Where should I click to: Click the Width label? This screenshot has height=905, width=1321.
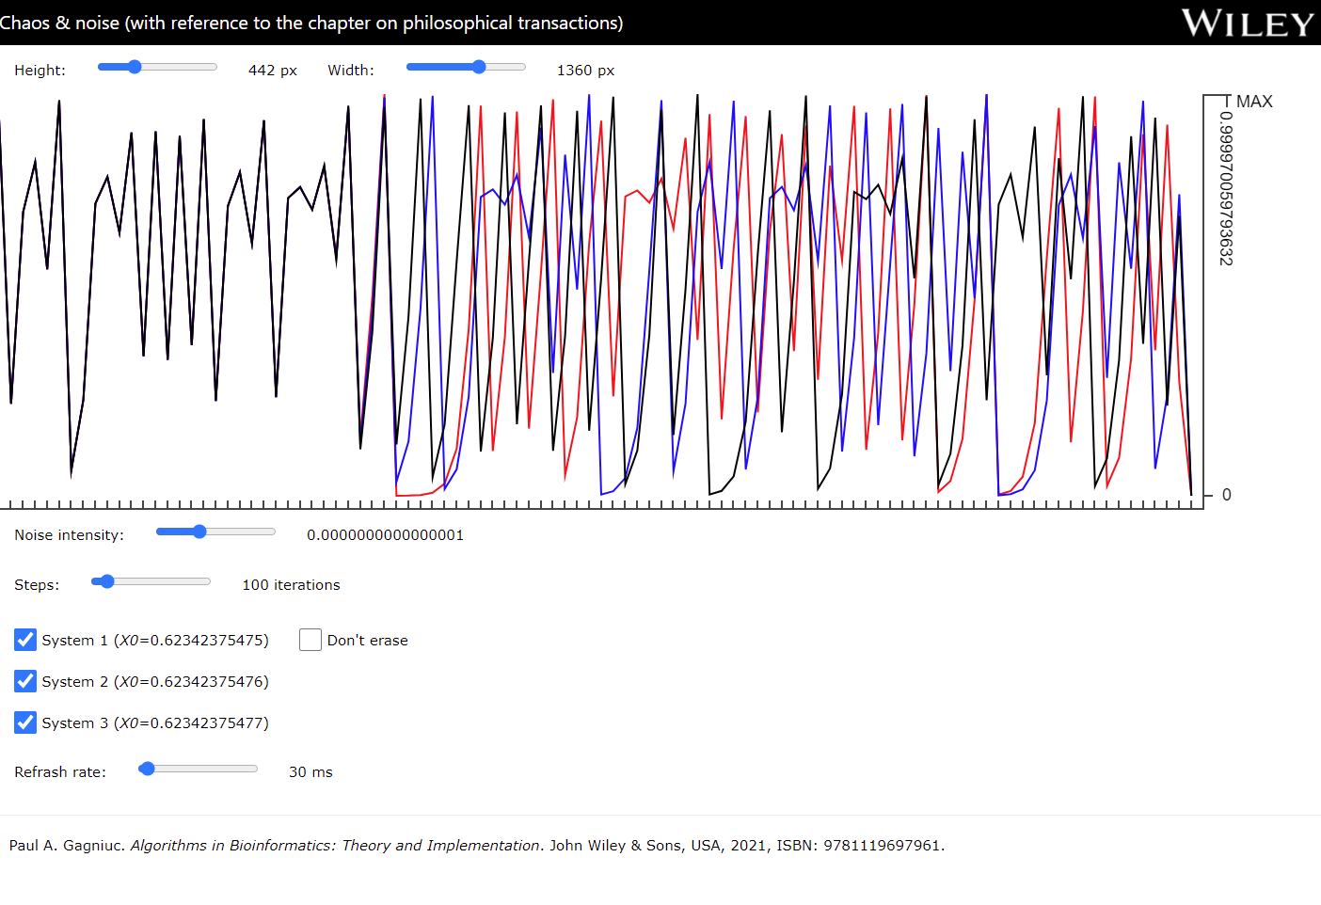351,71
